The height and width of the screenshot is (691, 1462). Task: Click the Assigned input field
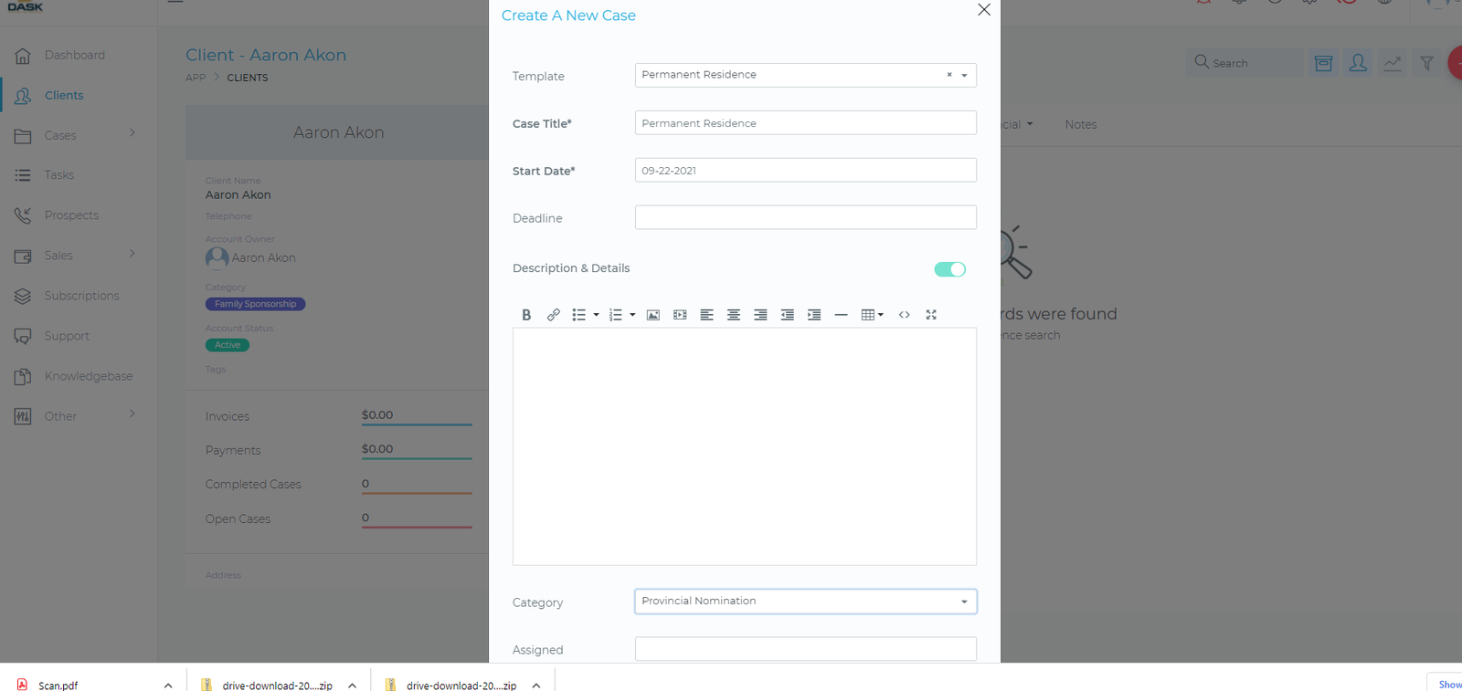click(805, 649)
